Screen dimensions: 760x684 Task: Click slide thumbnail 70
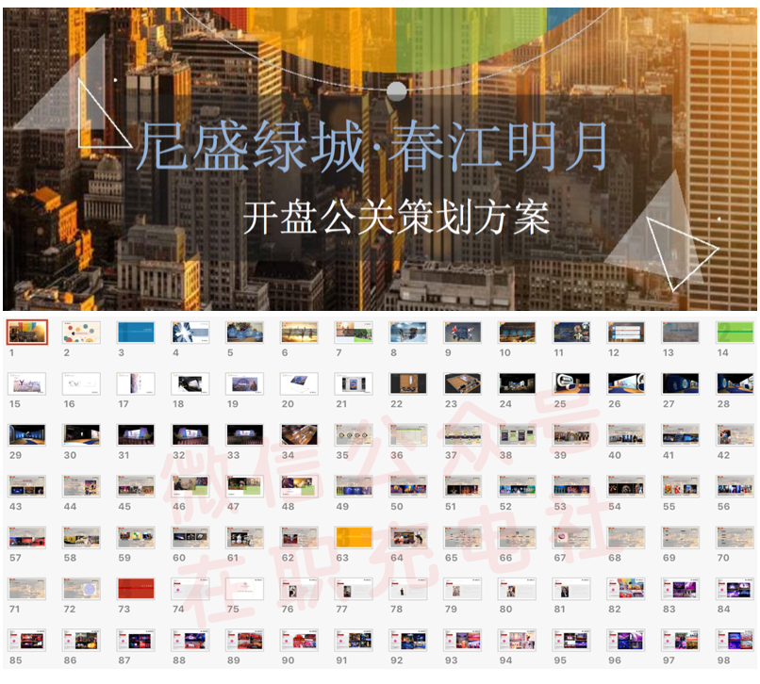735,538
